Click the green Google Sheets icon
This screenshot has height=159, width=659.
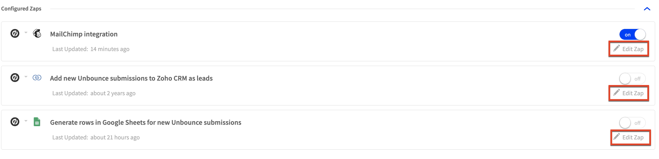[37, 122]
